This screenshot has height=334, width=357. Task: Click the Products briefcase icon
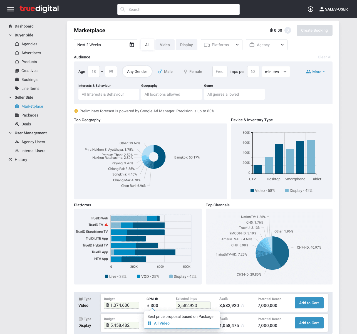[x=17, y=62]
